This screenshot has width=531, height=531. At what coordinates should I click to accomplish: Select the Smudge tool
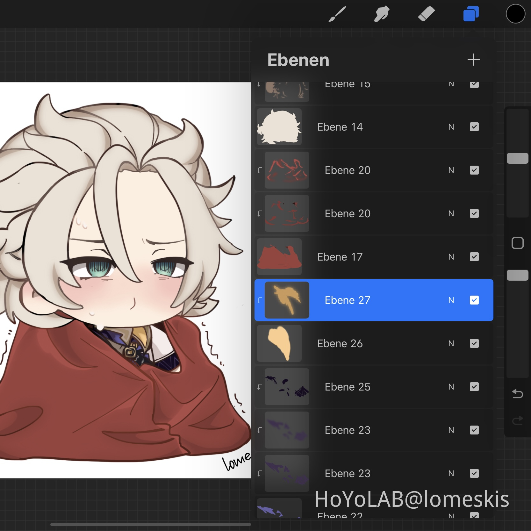pyautogui.click(x=382, y=13)
